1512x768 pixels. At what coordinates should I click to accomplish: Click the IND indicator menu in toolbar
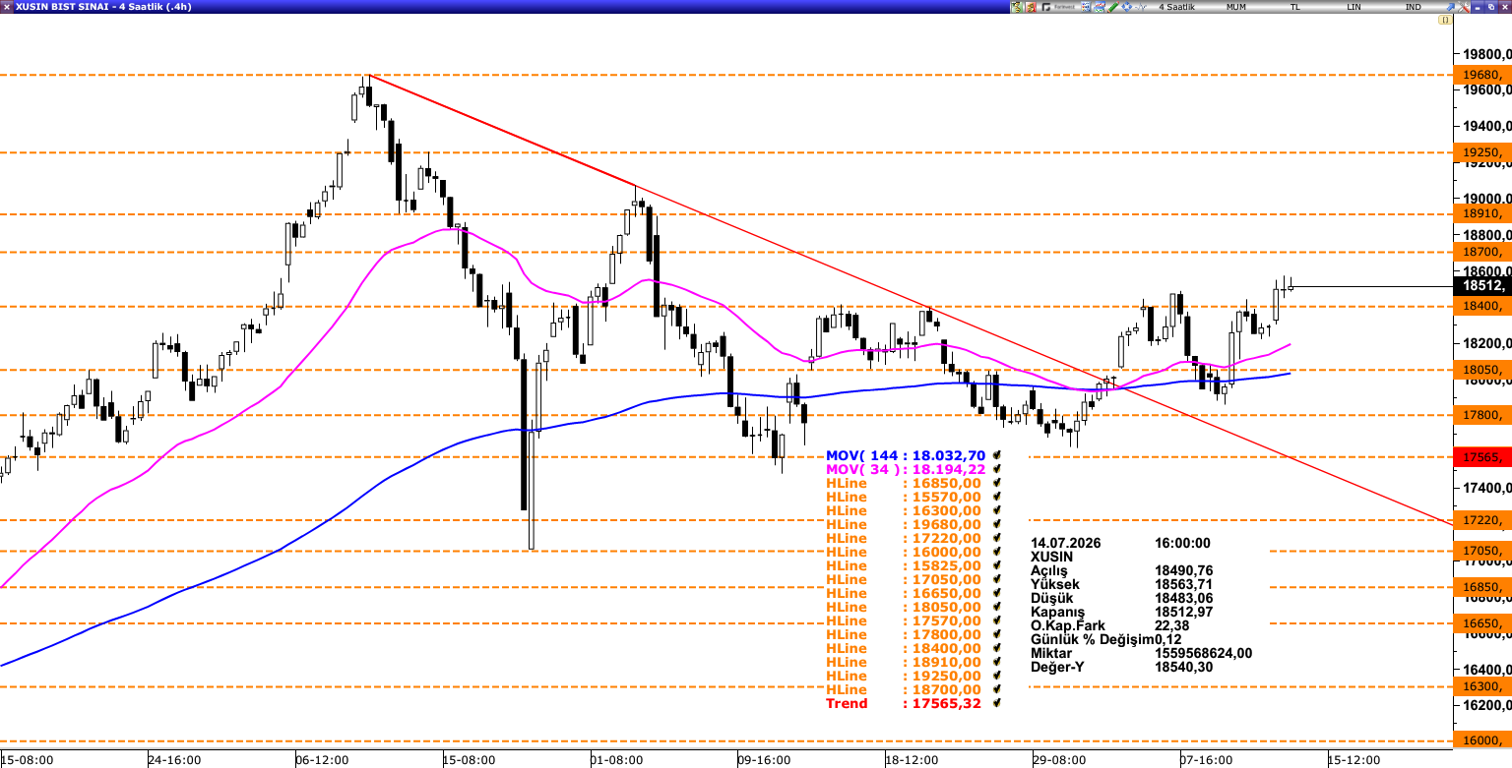(1413, 7)
